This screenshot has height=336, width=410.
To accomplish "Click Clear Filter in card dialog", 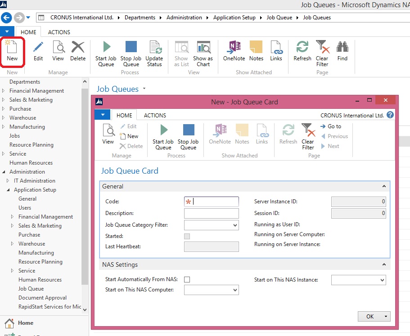I will tap(308, 137).
